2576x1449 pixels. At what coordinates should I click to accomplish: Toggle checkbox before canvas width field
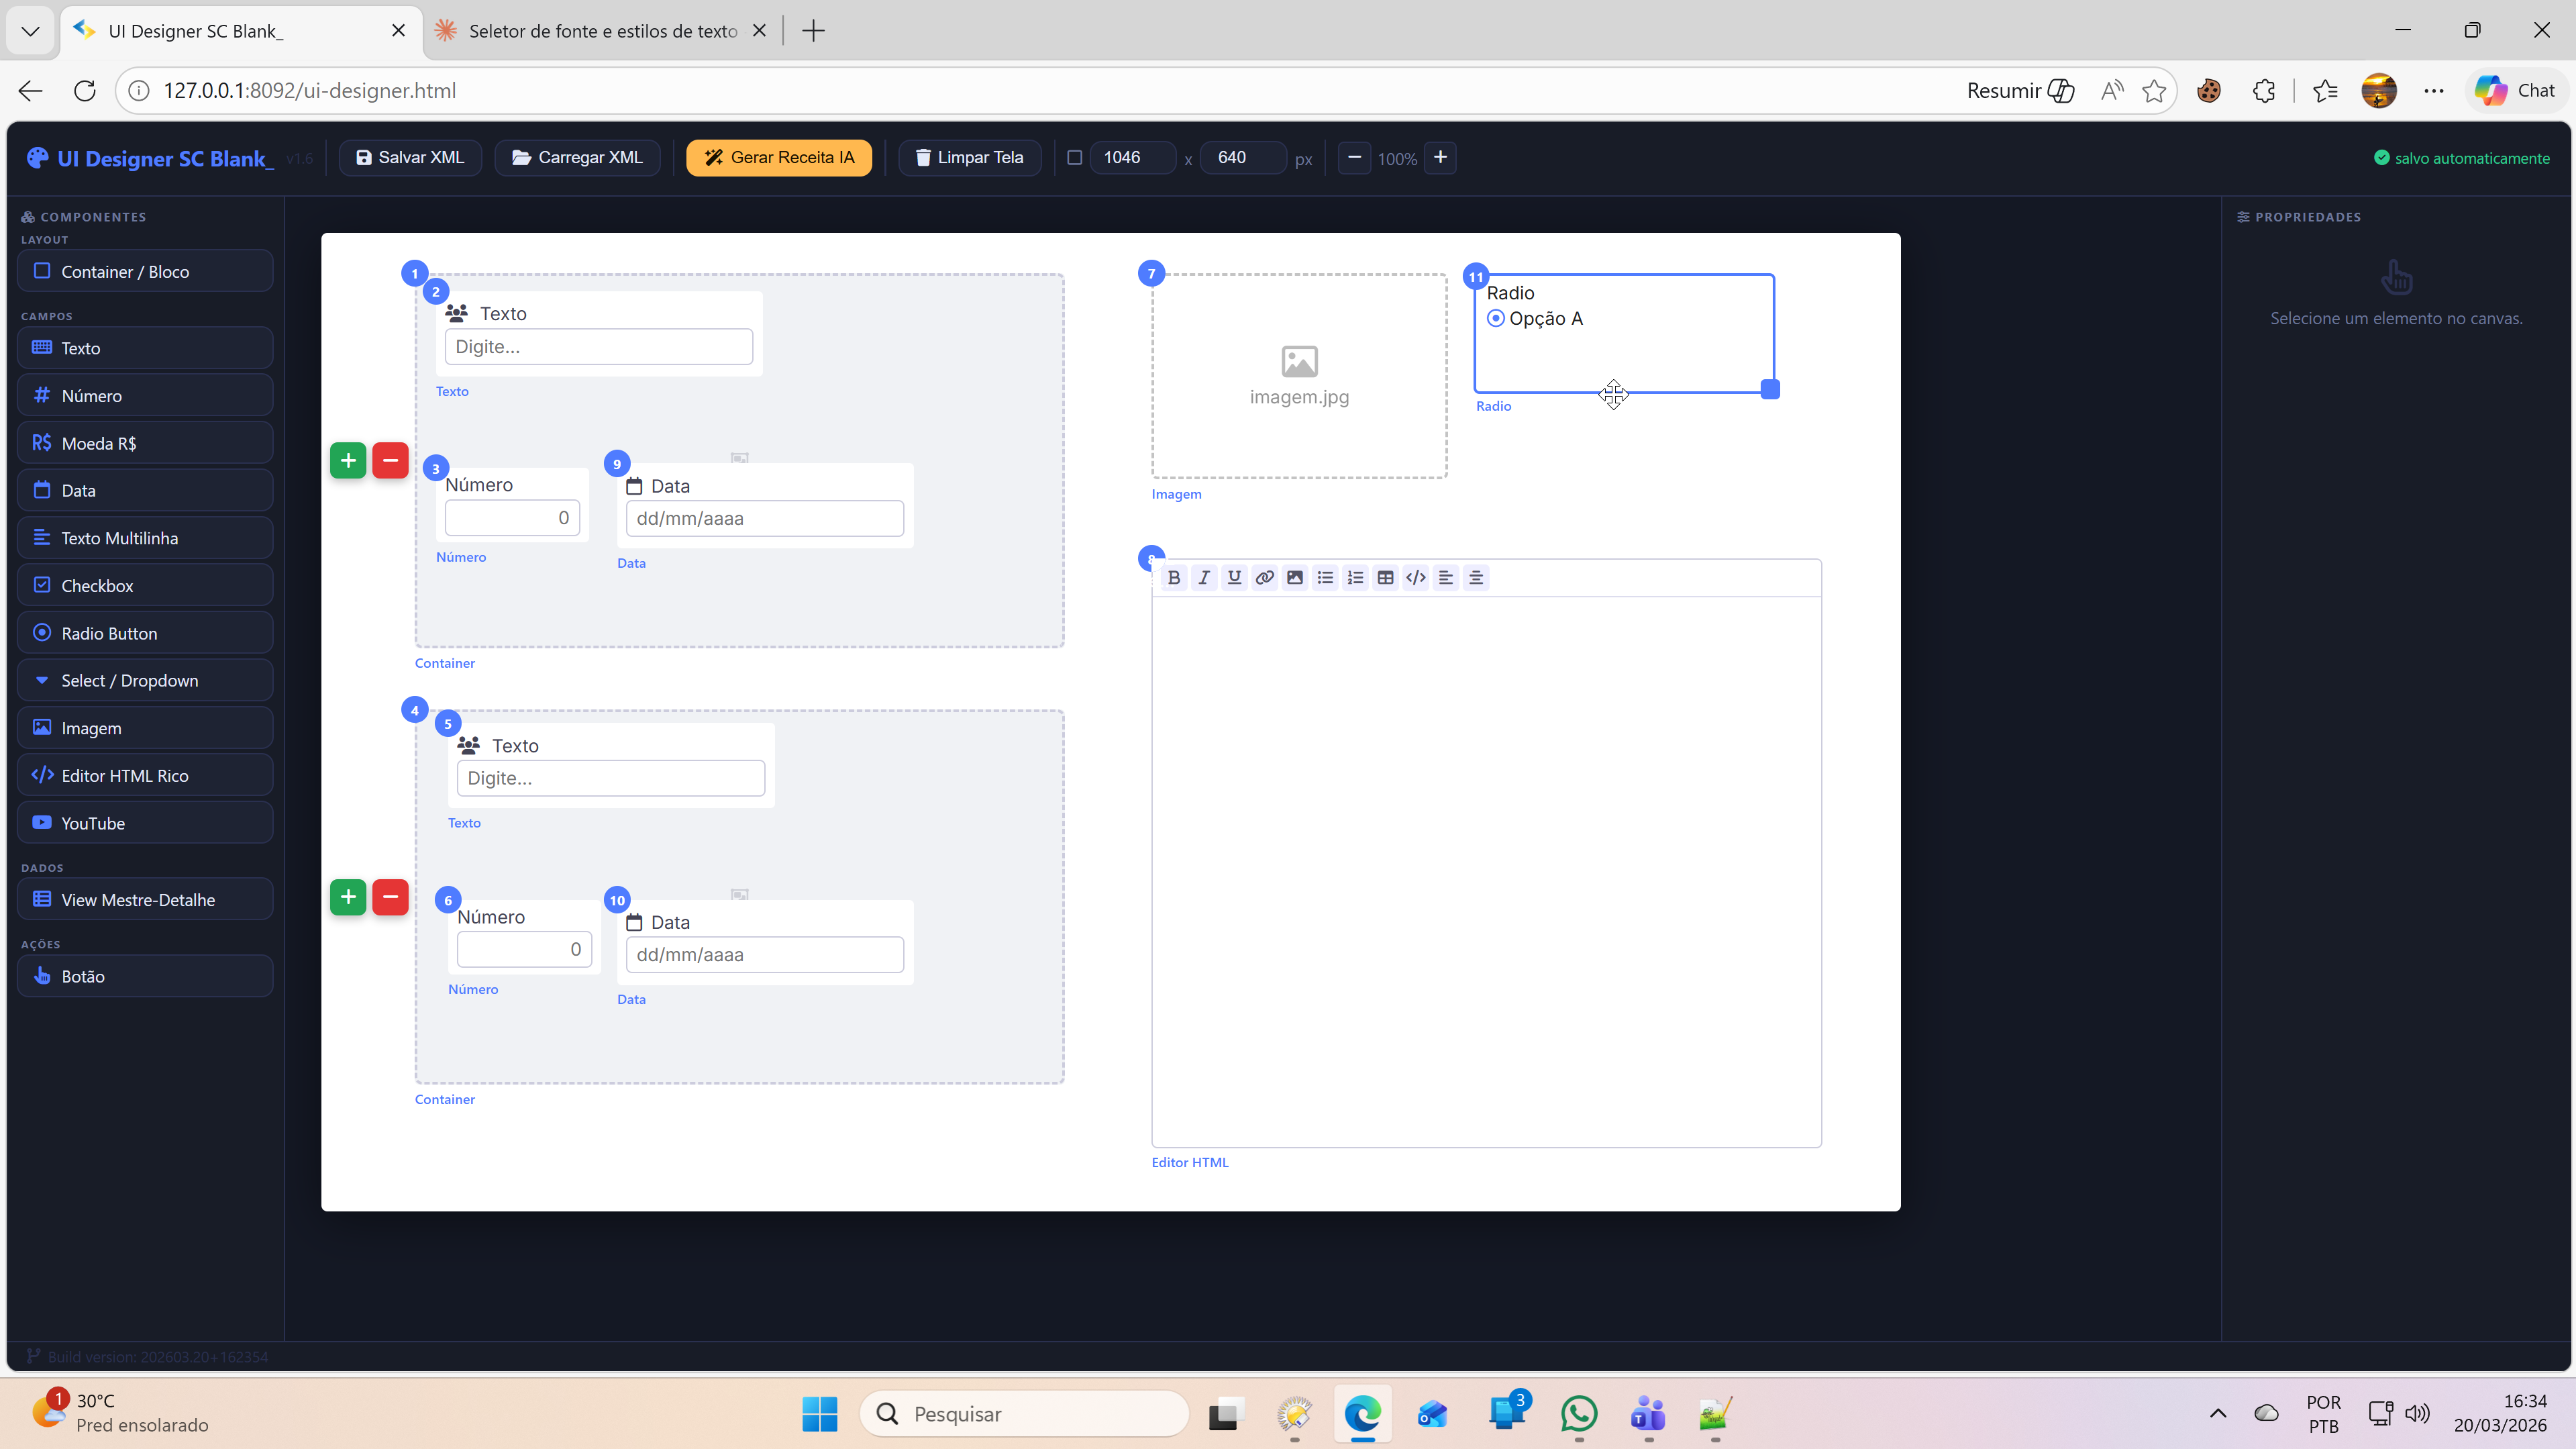click(1075, 158)
